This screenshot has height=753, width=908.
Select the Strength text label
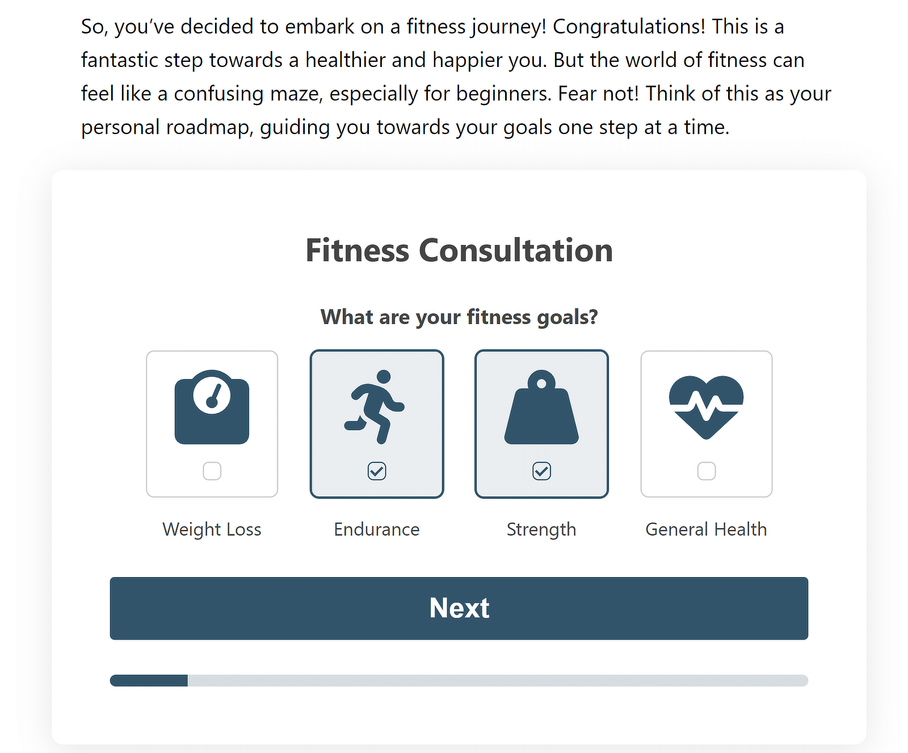541,529
